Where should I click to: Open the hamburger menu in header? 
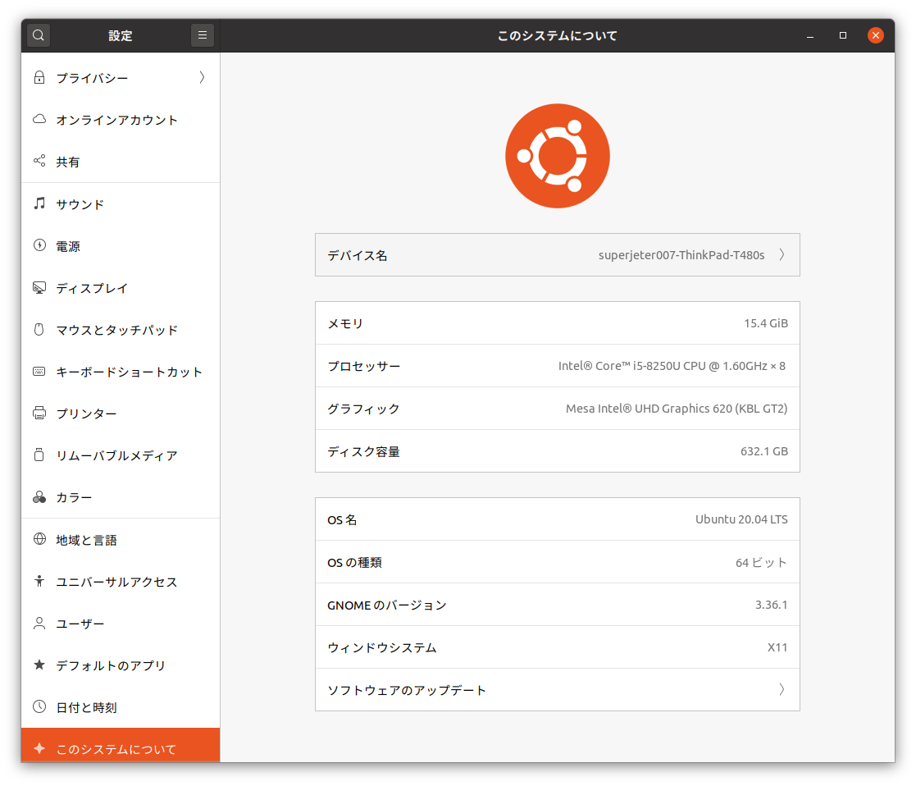click(x=202, y=35)
